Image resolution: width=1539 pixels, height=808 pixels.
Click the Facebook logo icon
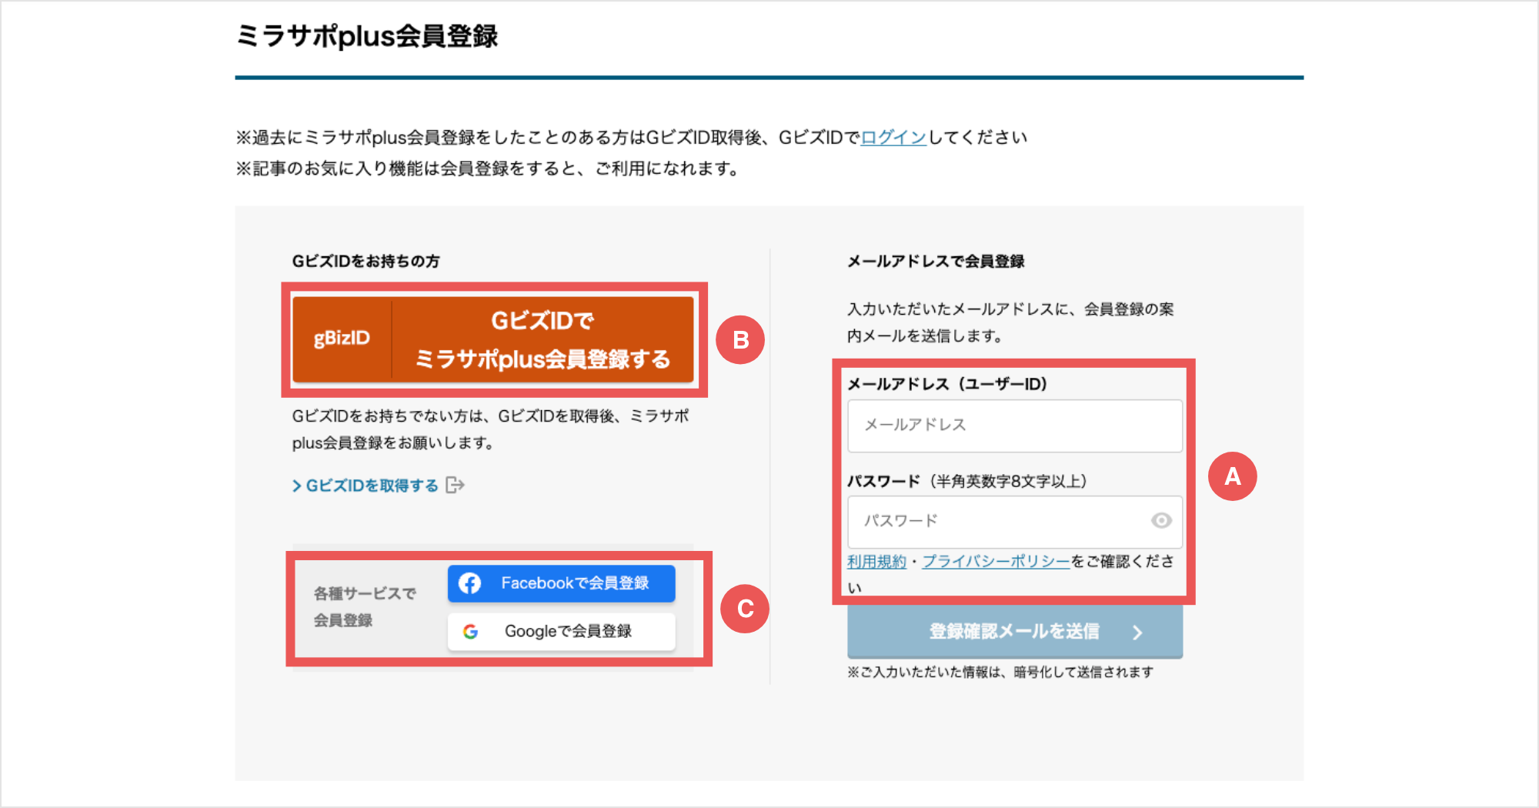(470, 583)
